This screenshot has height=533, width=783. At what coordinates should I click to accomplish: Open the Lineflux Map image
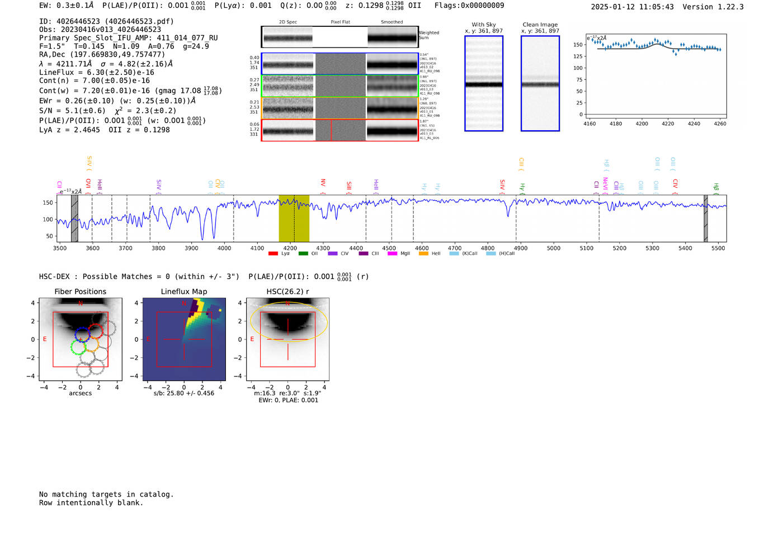click(184, 339)
